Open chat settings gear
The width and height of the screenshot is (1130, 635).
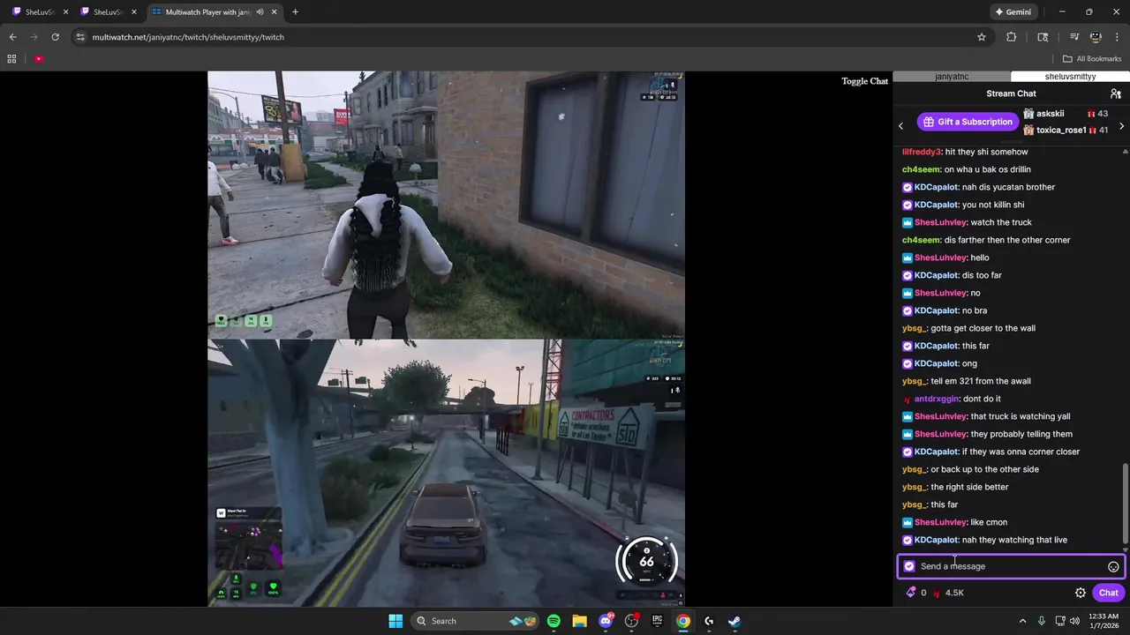pyautogui.click(x=1081, y=593)
